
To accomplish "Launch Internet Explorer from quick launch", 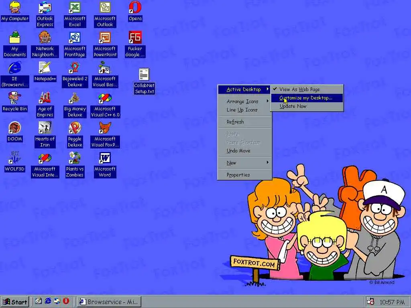I will click(x=48, y=301).
